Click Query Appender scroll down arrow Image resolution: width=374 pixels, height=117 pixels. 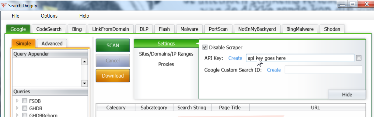coord(85,83)
